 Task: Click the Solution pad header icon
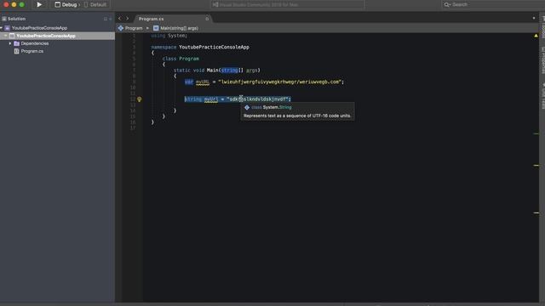[4, 19]
